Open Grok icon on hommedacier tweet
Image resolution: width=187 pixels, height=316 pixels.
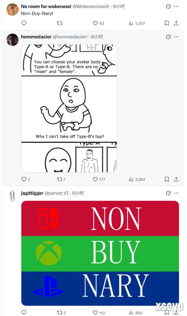(x=168, y=37)
